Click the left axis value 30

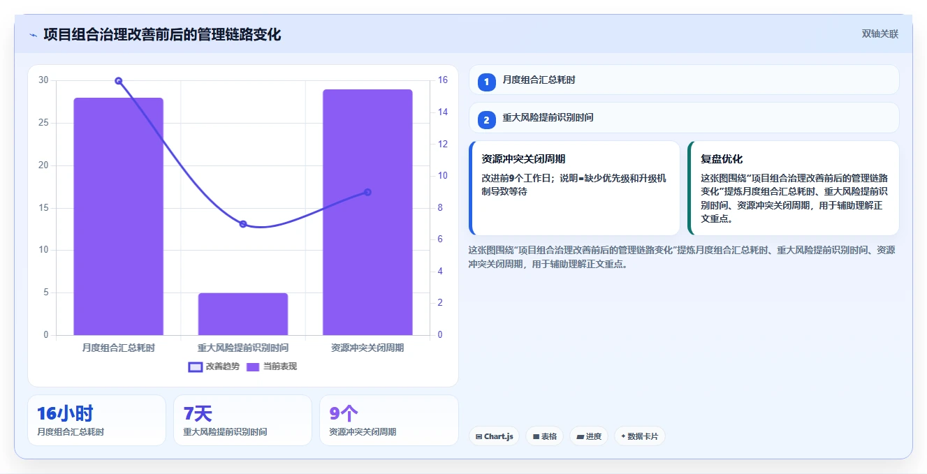(x=43, y=80)
